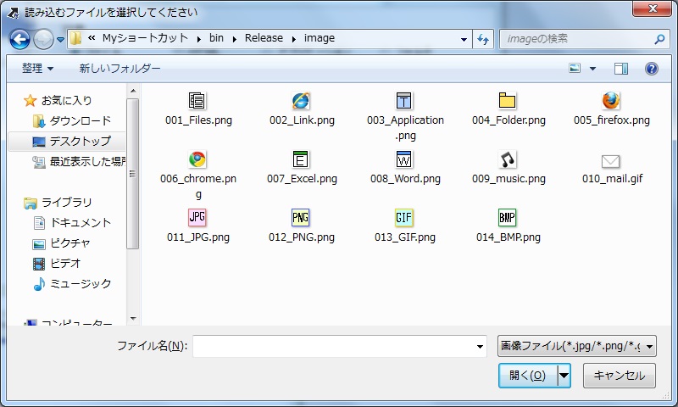
Task: Show hidden breadcrumb path chevron
Action: pyautogui.click(x=92, y=38)
